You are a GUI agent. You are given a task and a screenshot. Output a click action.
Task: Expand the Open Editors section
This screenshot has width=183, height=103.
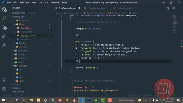[18, 13]
